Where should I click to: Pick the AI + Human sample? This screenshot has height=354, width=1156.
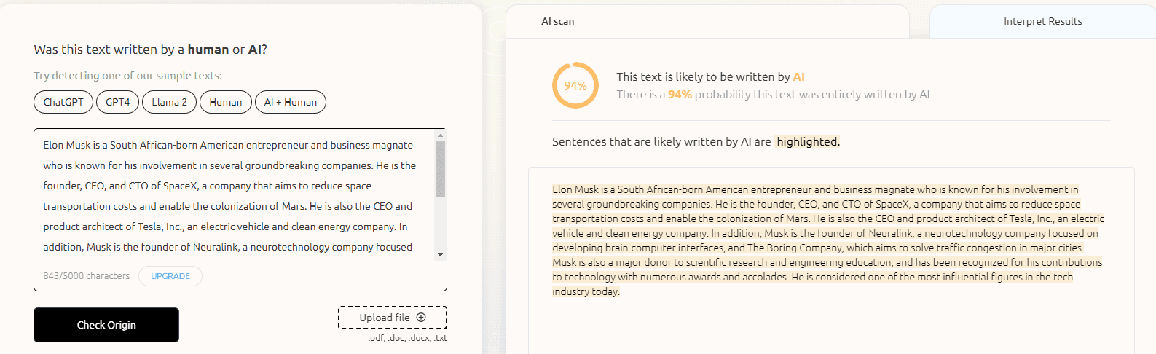pyautogui.click(x=291, y=102)
